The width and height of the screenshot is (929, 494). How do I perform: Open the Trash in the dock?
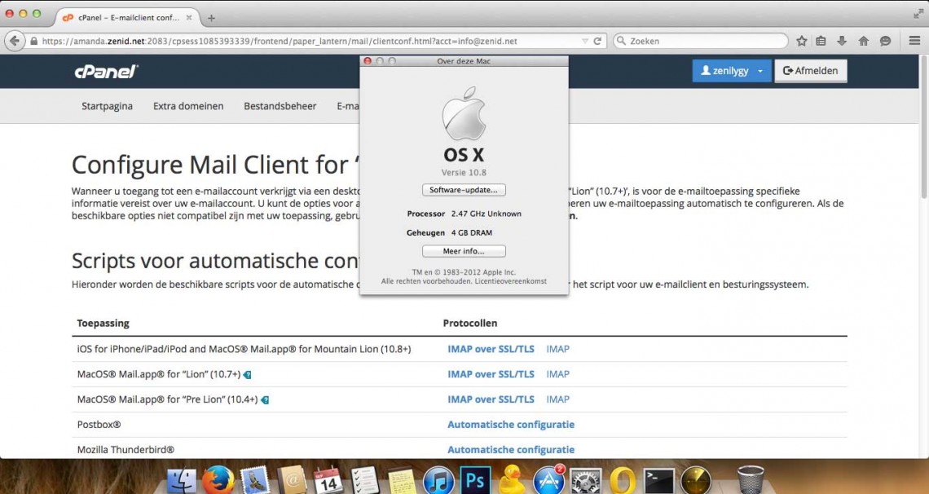[751, 479]
